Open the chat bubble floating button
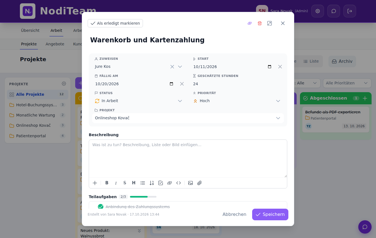Viewport: 376px width, 238px height. point(365,227)
